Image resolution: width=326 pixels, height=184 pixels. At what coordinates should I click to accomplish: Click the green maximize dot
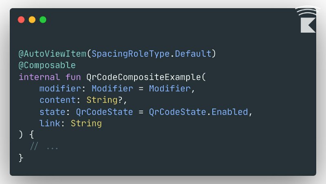43,20
